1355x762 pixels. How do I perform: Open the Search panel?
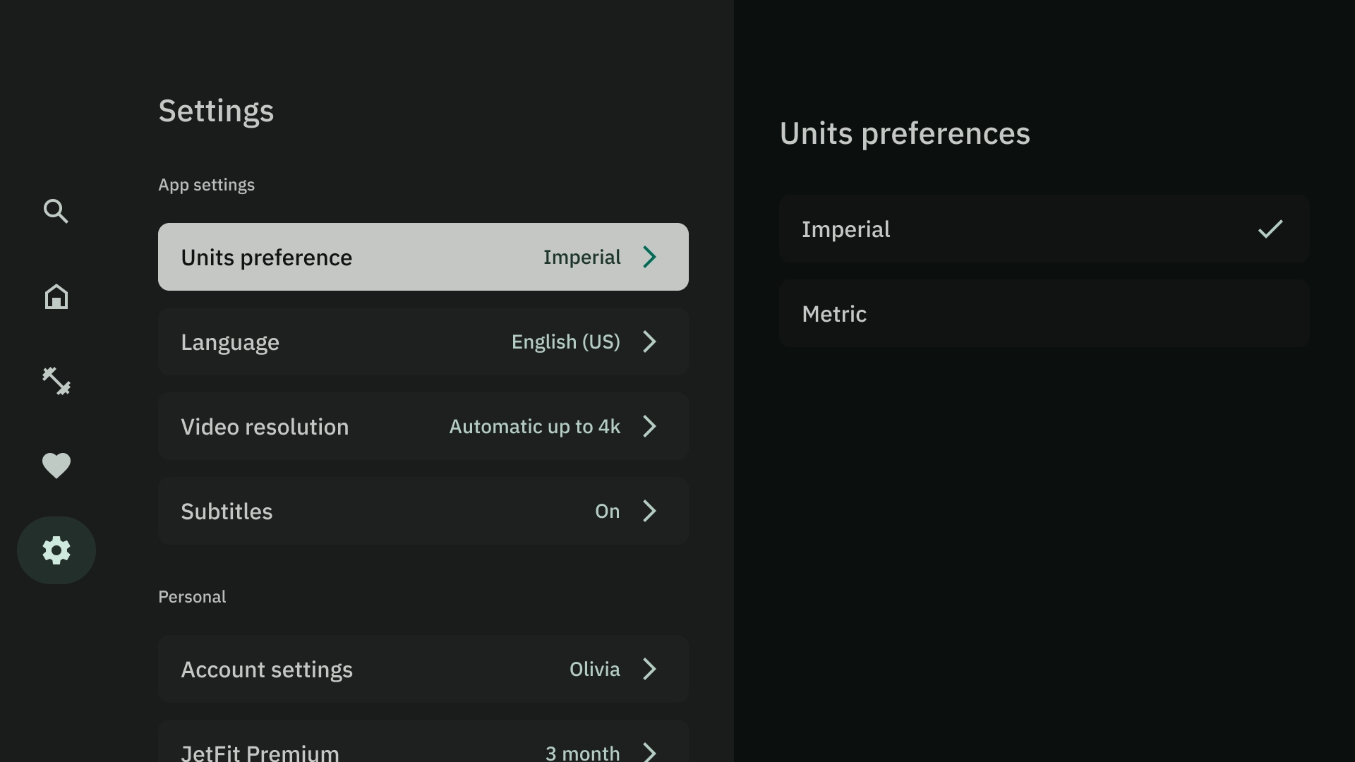[x=56, y=211]
